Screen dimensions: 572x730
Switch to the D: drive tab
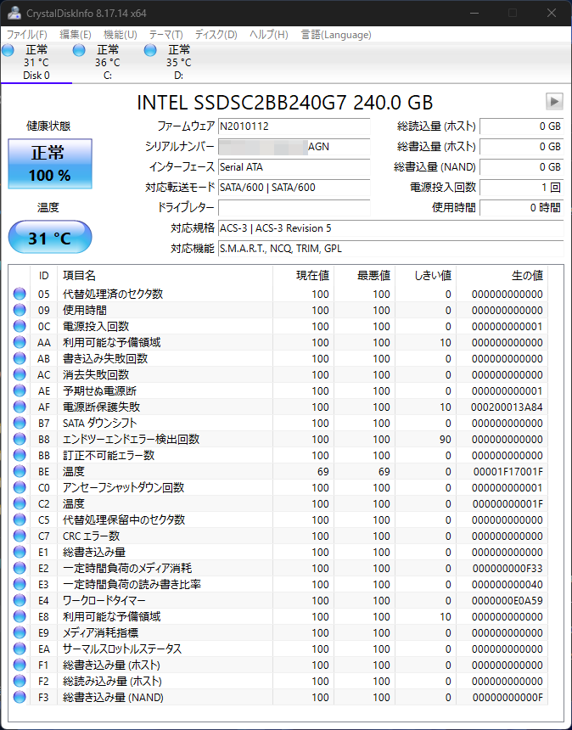179,62
